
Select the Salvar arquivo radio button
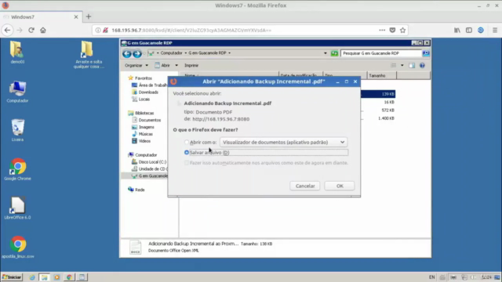[x=187, y=153]
